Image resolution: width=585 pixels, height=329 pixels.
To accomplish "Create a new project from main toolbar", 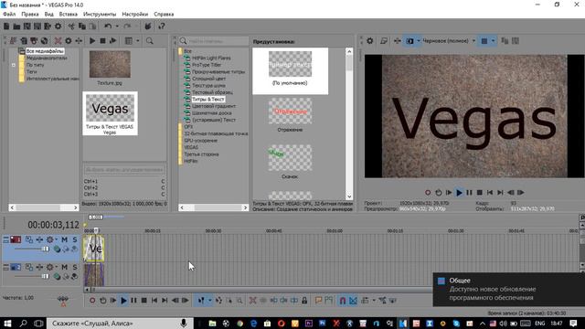I will [6, 27].
